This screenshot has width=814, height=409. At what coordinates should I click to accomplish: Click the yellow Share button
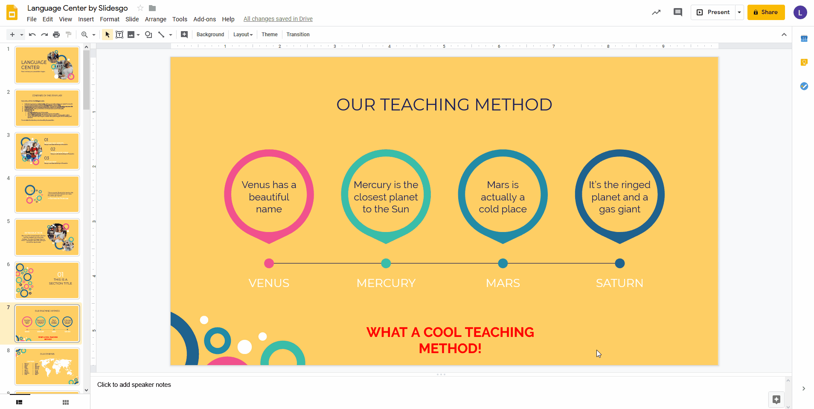[766, 12]
